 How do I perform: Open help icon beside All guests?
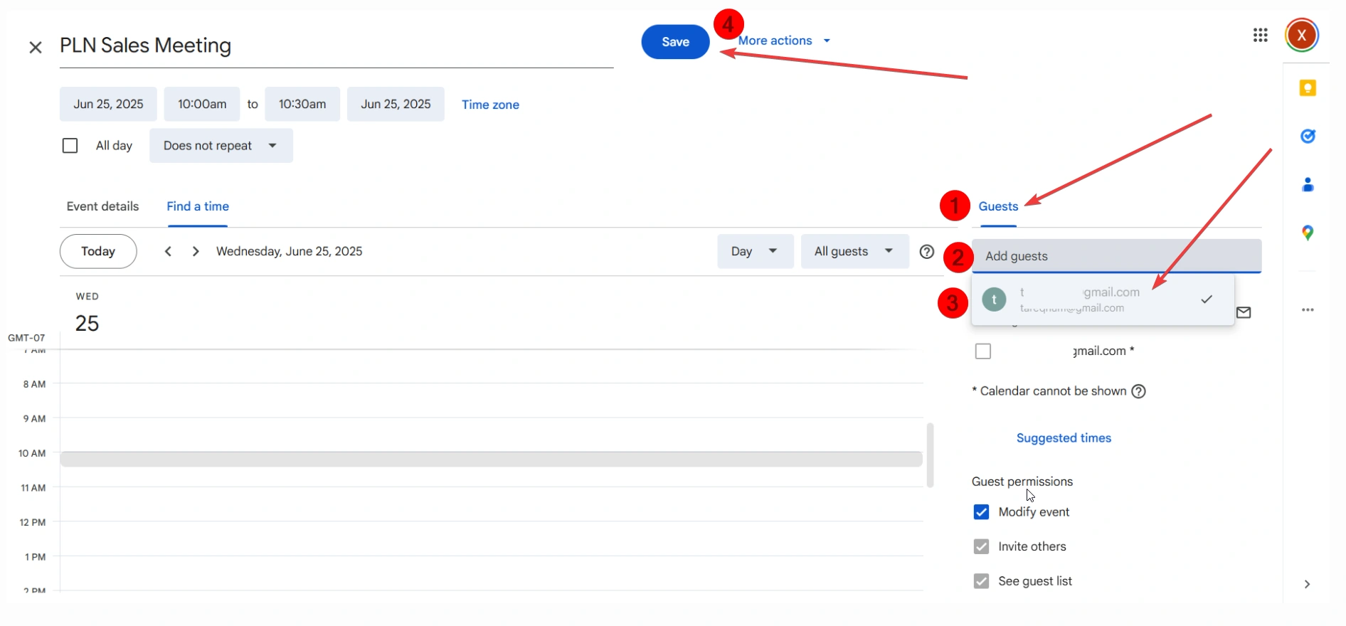926,251
